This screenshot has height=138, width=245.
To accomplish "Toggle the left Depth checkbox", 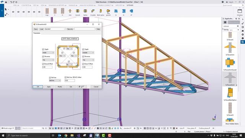I will click(43, 49).
